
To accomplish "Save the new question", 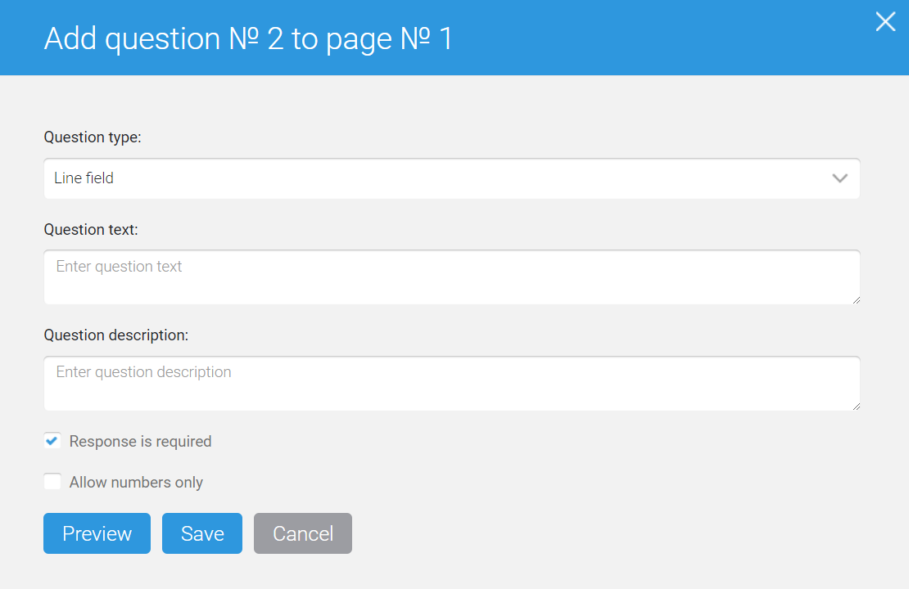I will (202, 533).
